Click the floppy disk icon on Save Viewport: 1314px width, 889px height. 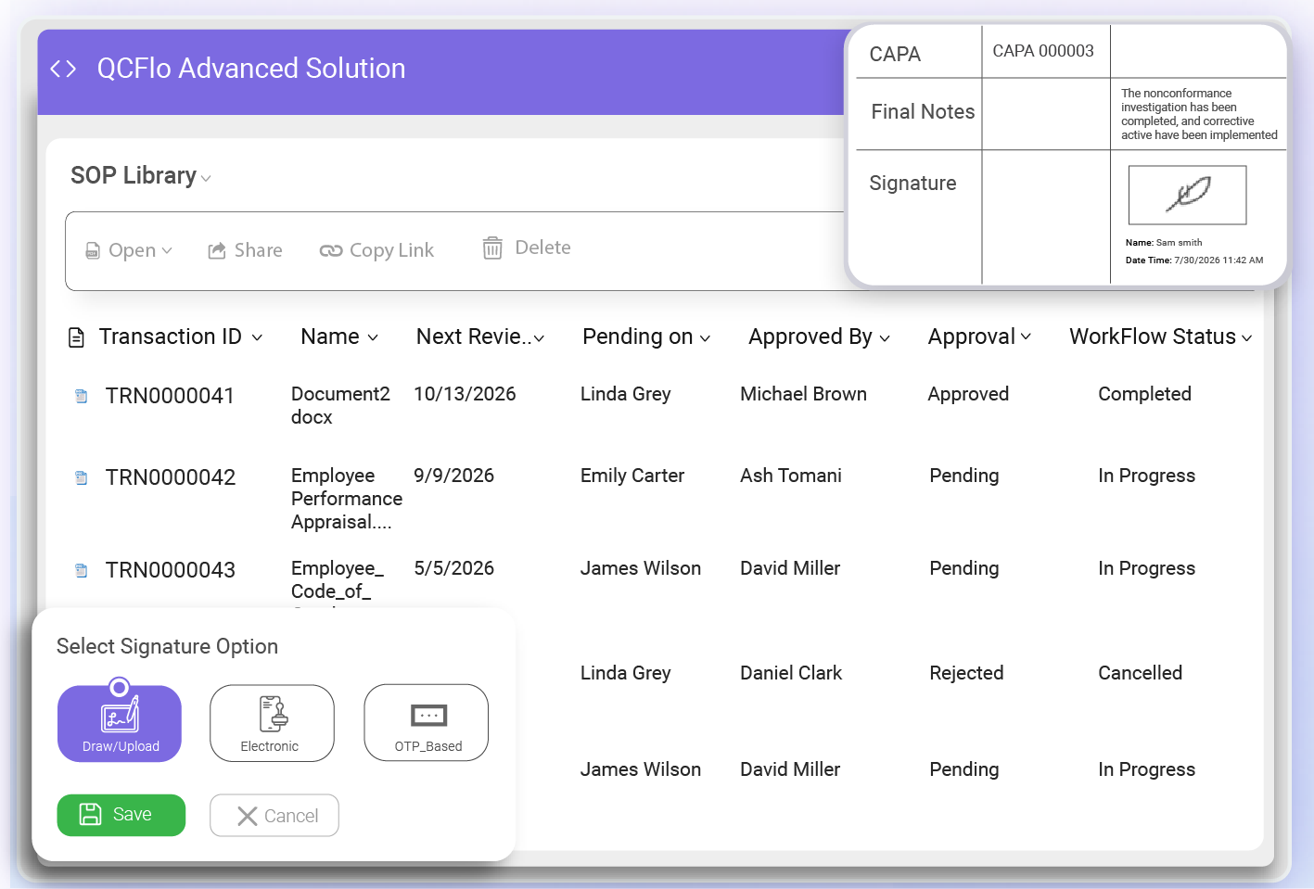tap(91, 815)
